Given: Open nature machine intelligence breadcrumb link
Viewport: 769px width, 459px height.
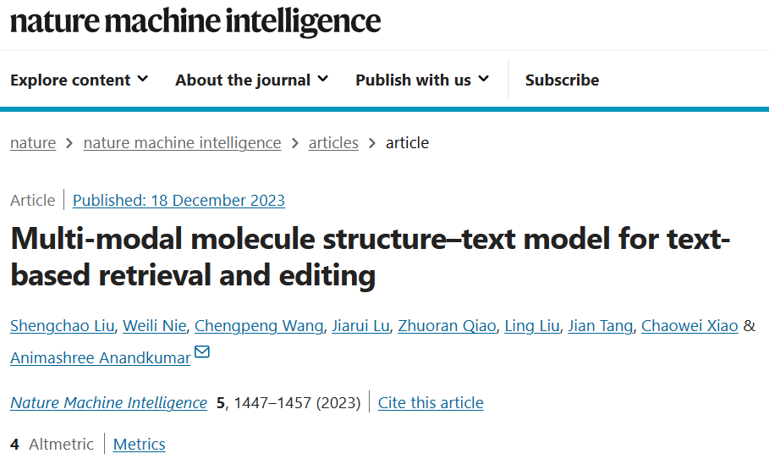Looking at the screenshot, I should click(182, 143).
